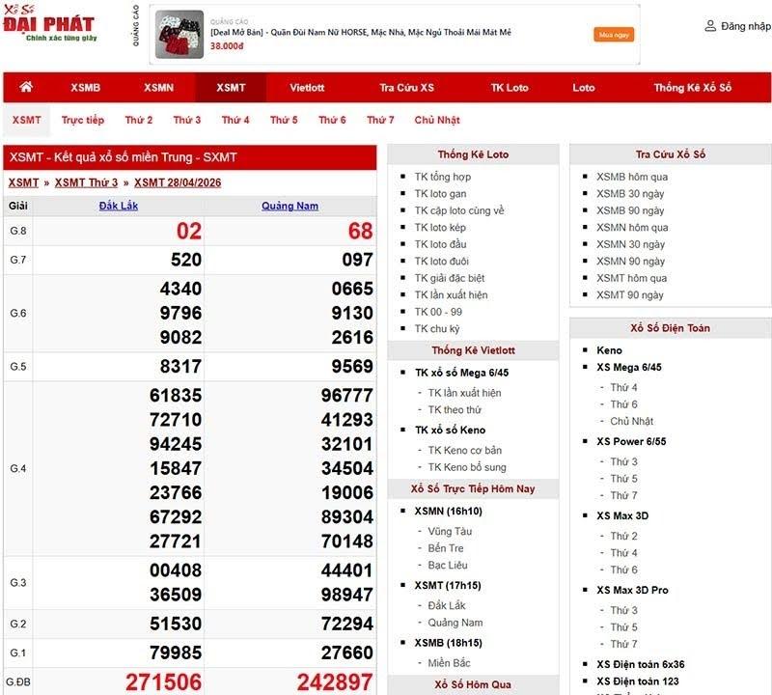Switch to Thứ 4 tab
Image resolution: width=772 pixels, height=695 pixels.
[x=235, y=120]
